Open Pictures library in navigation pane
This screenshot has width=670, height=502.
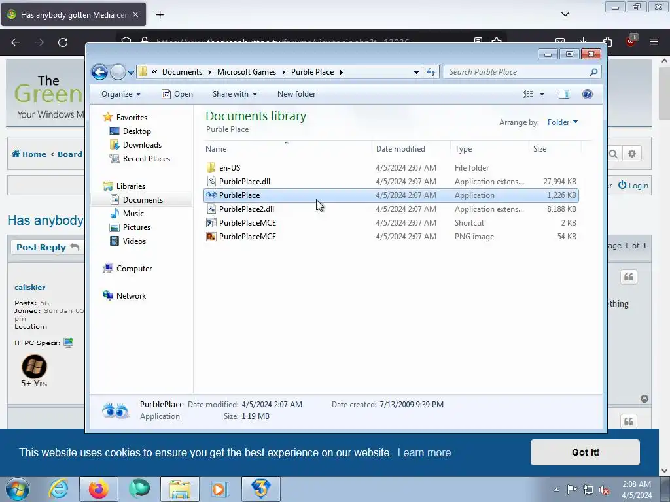click(x=136, y=227)
